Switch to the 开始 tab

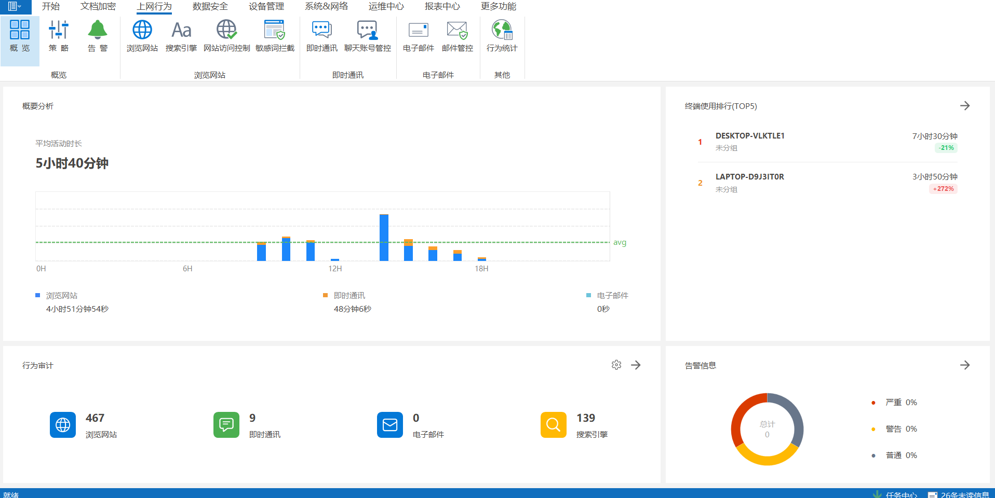coord(51,6)
